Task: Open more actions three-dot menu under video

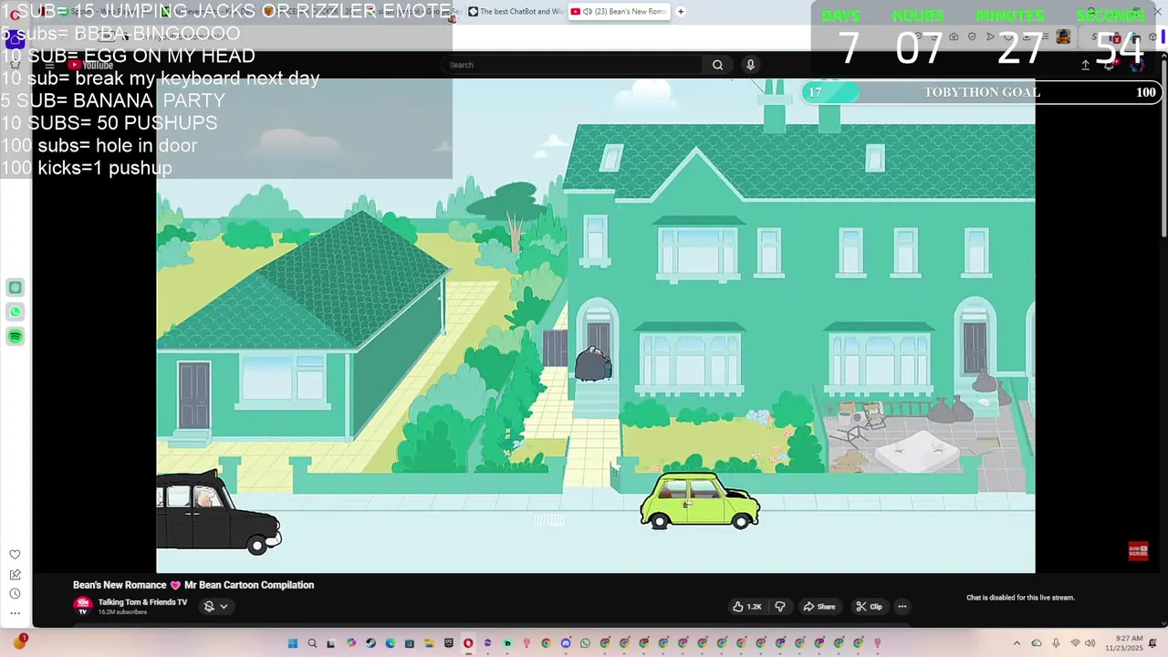Action: (902, 607)
